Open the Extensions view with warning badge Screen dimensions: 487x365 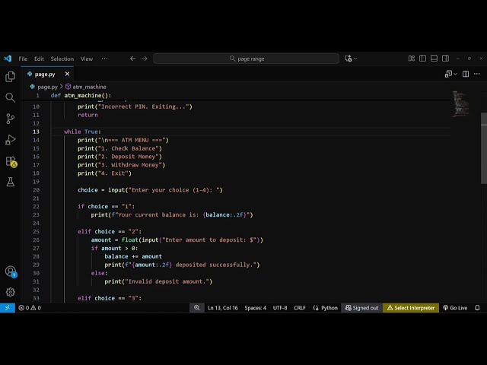pos(11,161)
